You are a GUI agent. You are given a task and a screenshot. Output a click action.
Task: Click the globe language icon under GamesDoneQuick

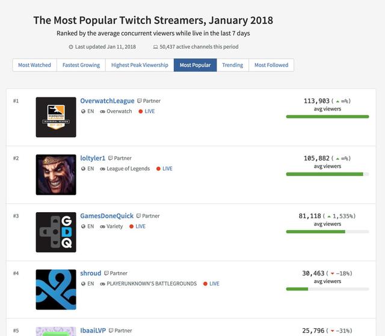[x=83, y=227]
